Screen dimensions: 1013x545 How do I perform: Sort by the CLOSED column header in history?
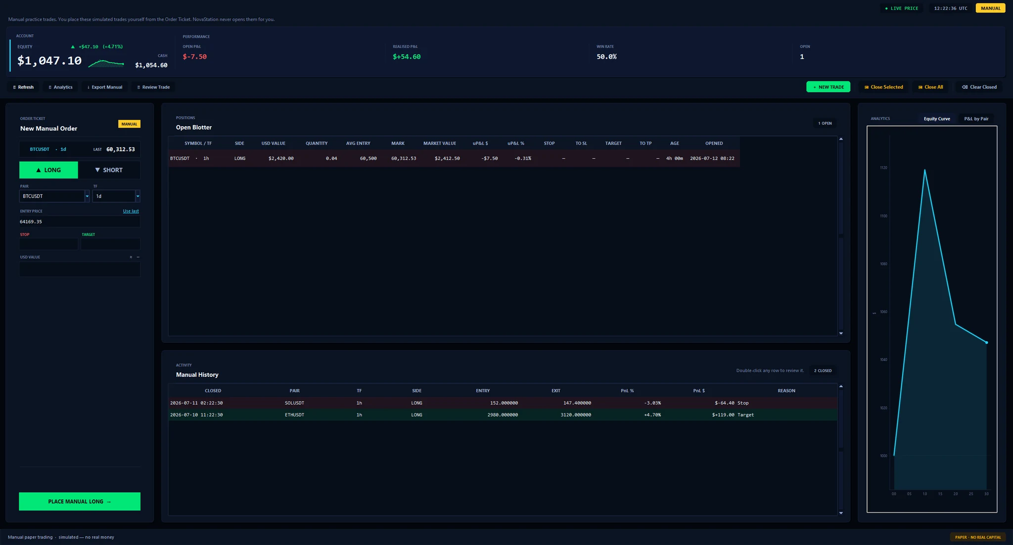point(213,391)
